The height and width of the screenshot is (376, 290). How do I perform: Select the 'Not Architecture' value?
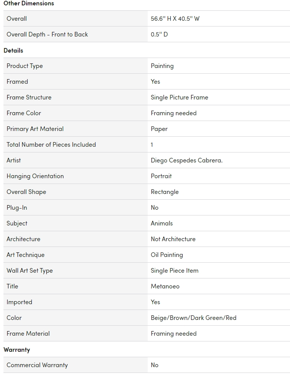click(173, 239)
